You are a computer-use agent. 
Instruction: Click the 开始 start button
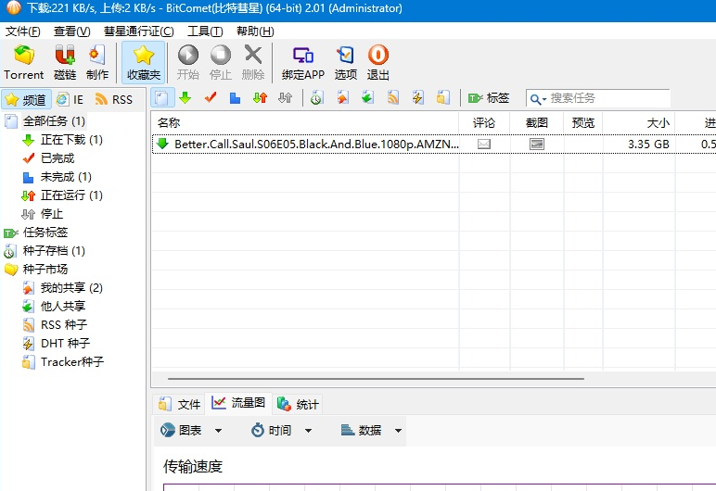tap(187, 62)
